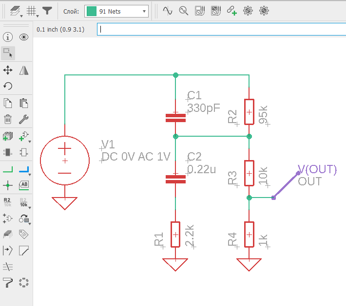Open the grid settings icon
The width and height of the screenshot is (346, 306).
tap(31, 11)
